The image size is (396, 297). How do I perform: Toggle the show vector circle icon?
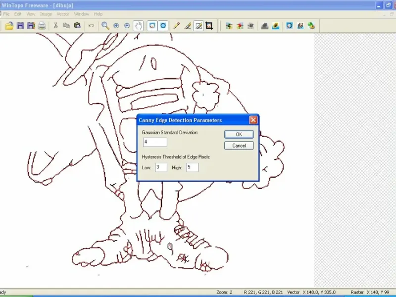point(163,26)
